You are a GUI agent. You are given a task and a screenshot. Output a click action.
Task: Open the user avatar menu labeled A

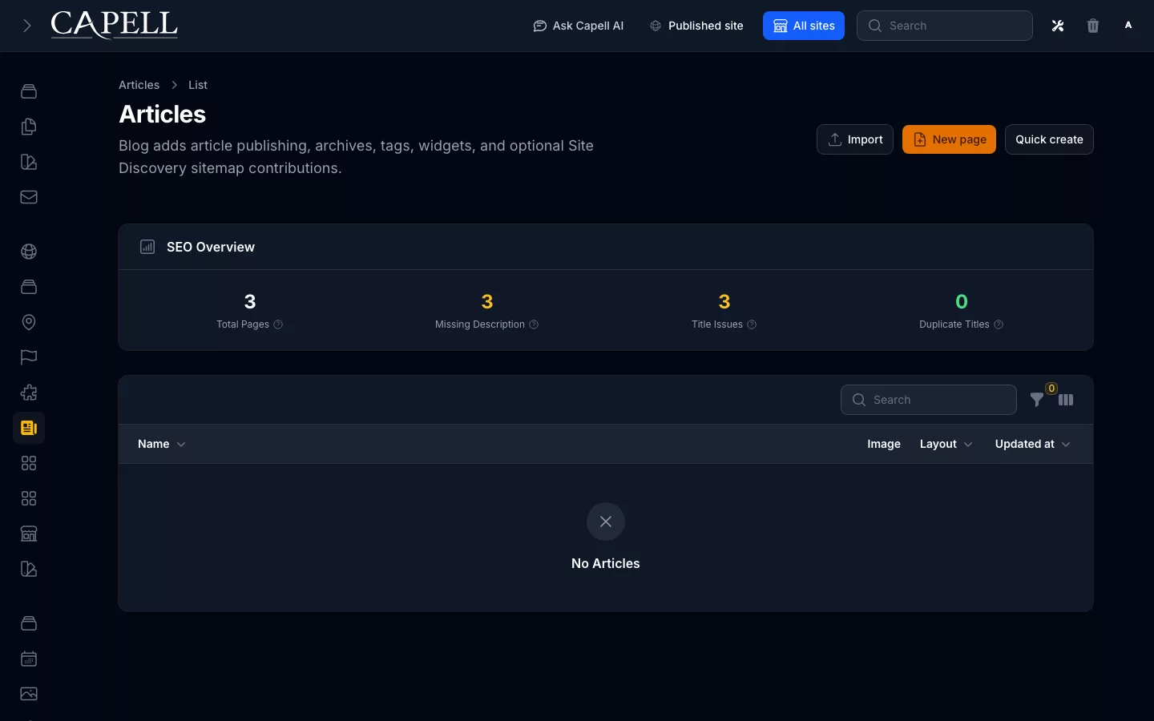(1128, 26)
